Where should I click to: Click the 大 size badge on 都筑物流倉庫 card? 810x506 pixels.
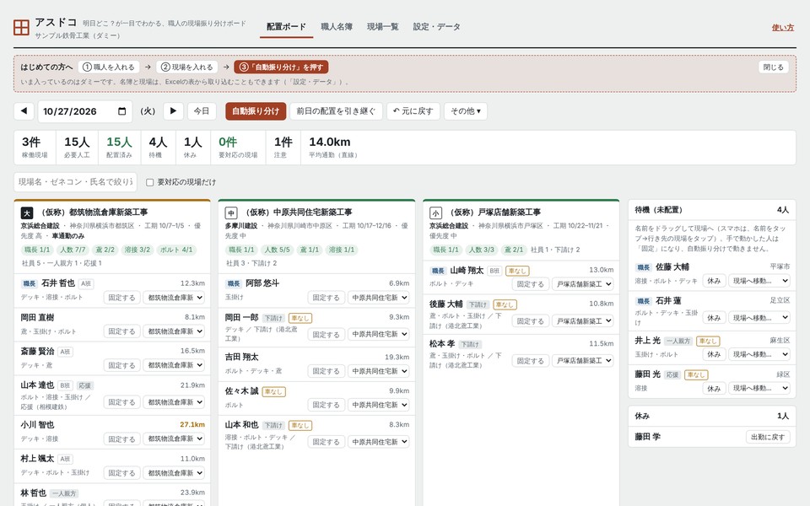click(x=27, y=213)
